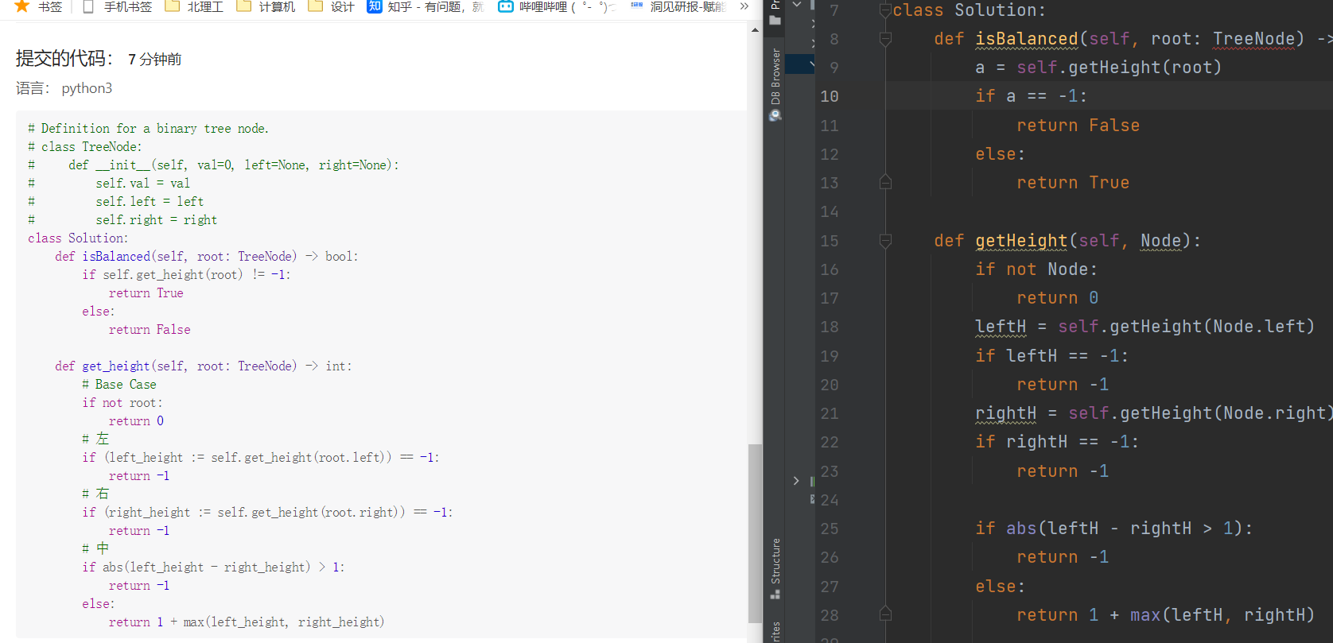The width and height of the screenshot is (1333, 643).
Task: Open the 书签 star bookmark
Action: click(x=38, y=6)
